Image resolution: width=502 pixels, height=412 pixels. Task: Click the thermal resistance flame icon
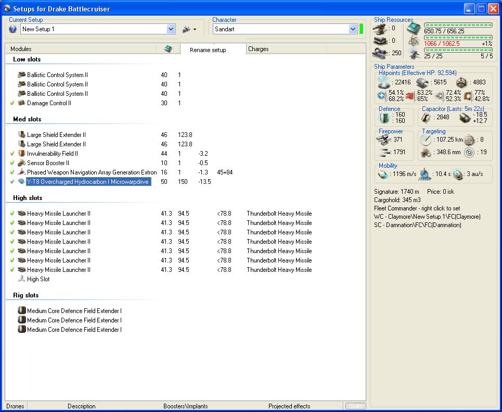point(410,95)
